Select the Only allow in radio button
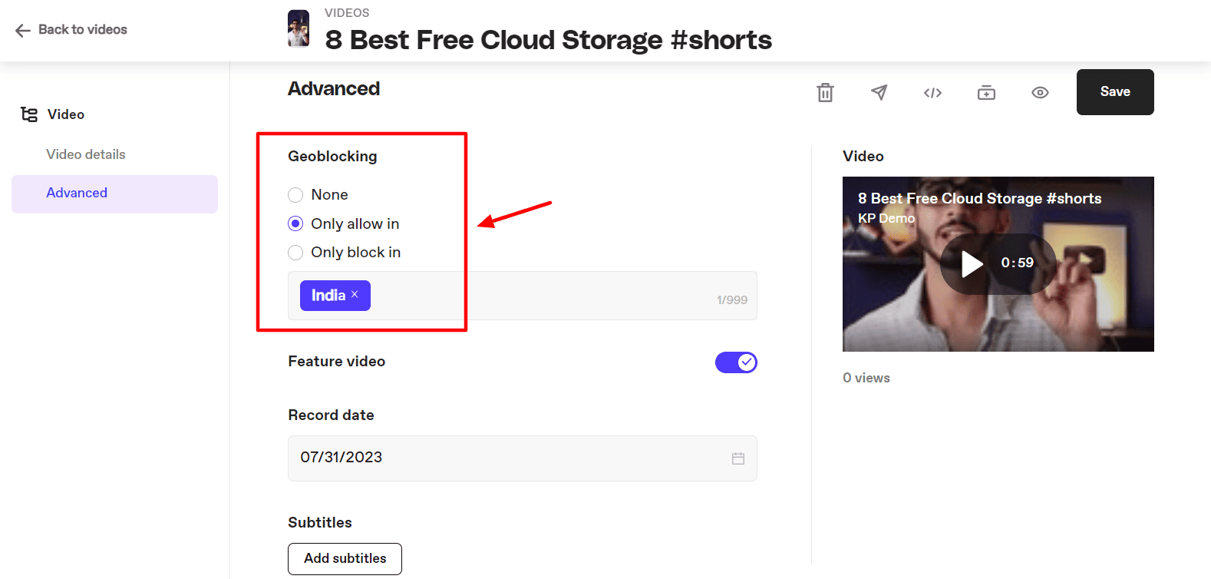 [295, 223]
